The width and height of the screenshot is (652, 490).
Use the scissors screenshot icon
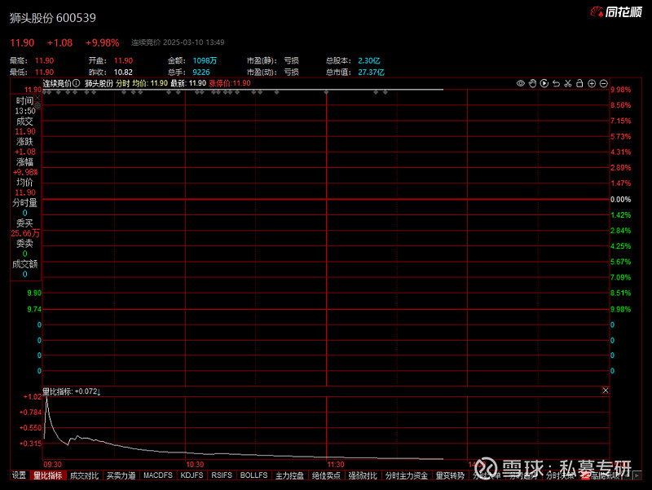coord(569,84)
